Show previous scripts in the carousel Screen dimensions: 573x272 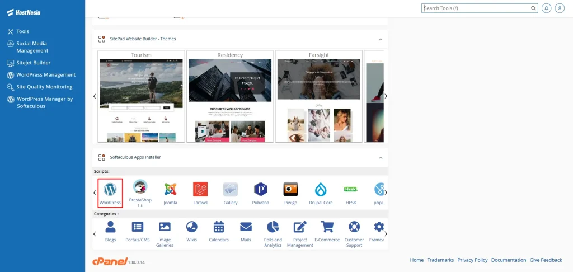(x=95, y=193)
